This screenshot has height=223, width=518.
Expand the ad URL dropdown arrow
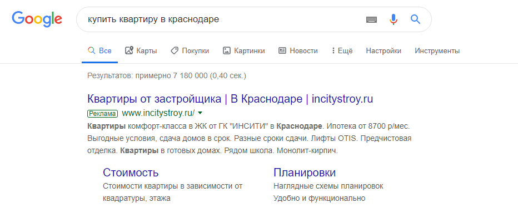(200, 113)
